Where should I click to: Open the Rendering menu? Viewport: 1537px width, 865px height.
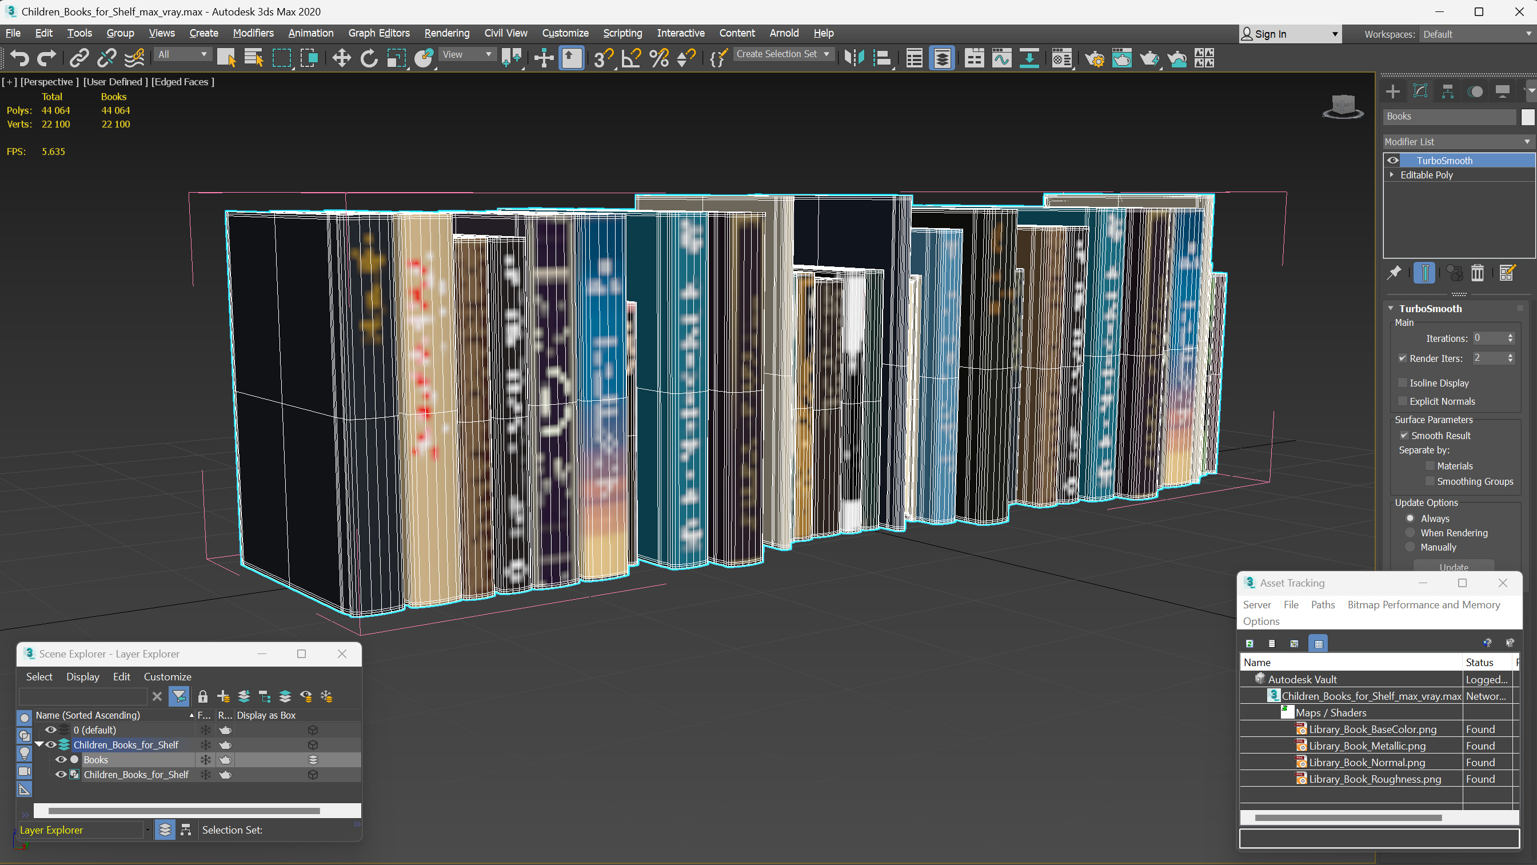(447, 33)
